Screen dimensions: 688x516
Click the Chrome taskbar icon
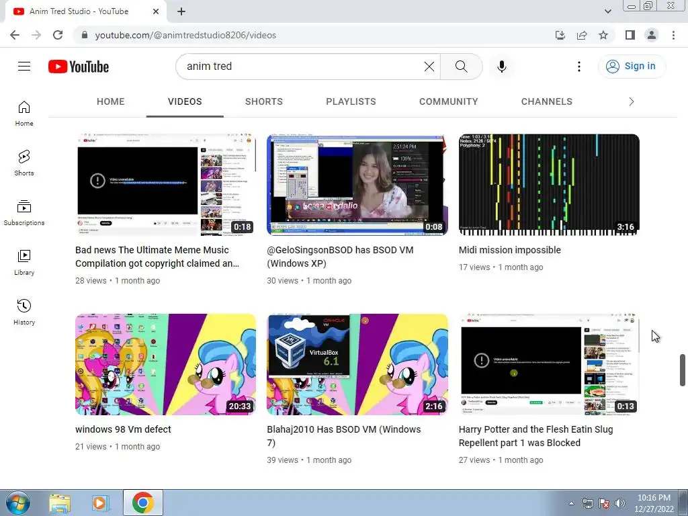pyautogui.click(x=142, y=503)
